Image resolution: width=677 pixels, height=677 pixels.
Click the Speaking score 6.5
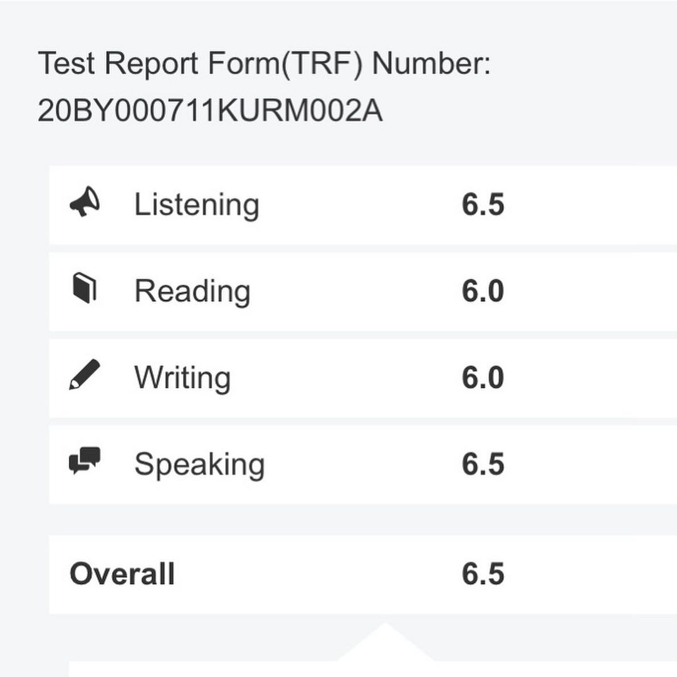(x=483, y=464)
